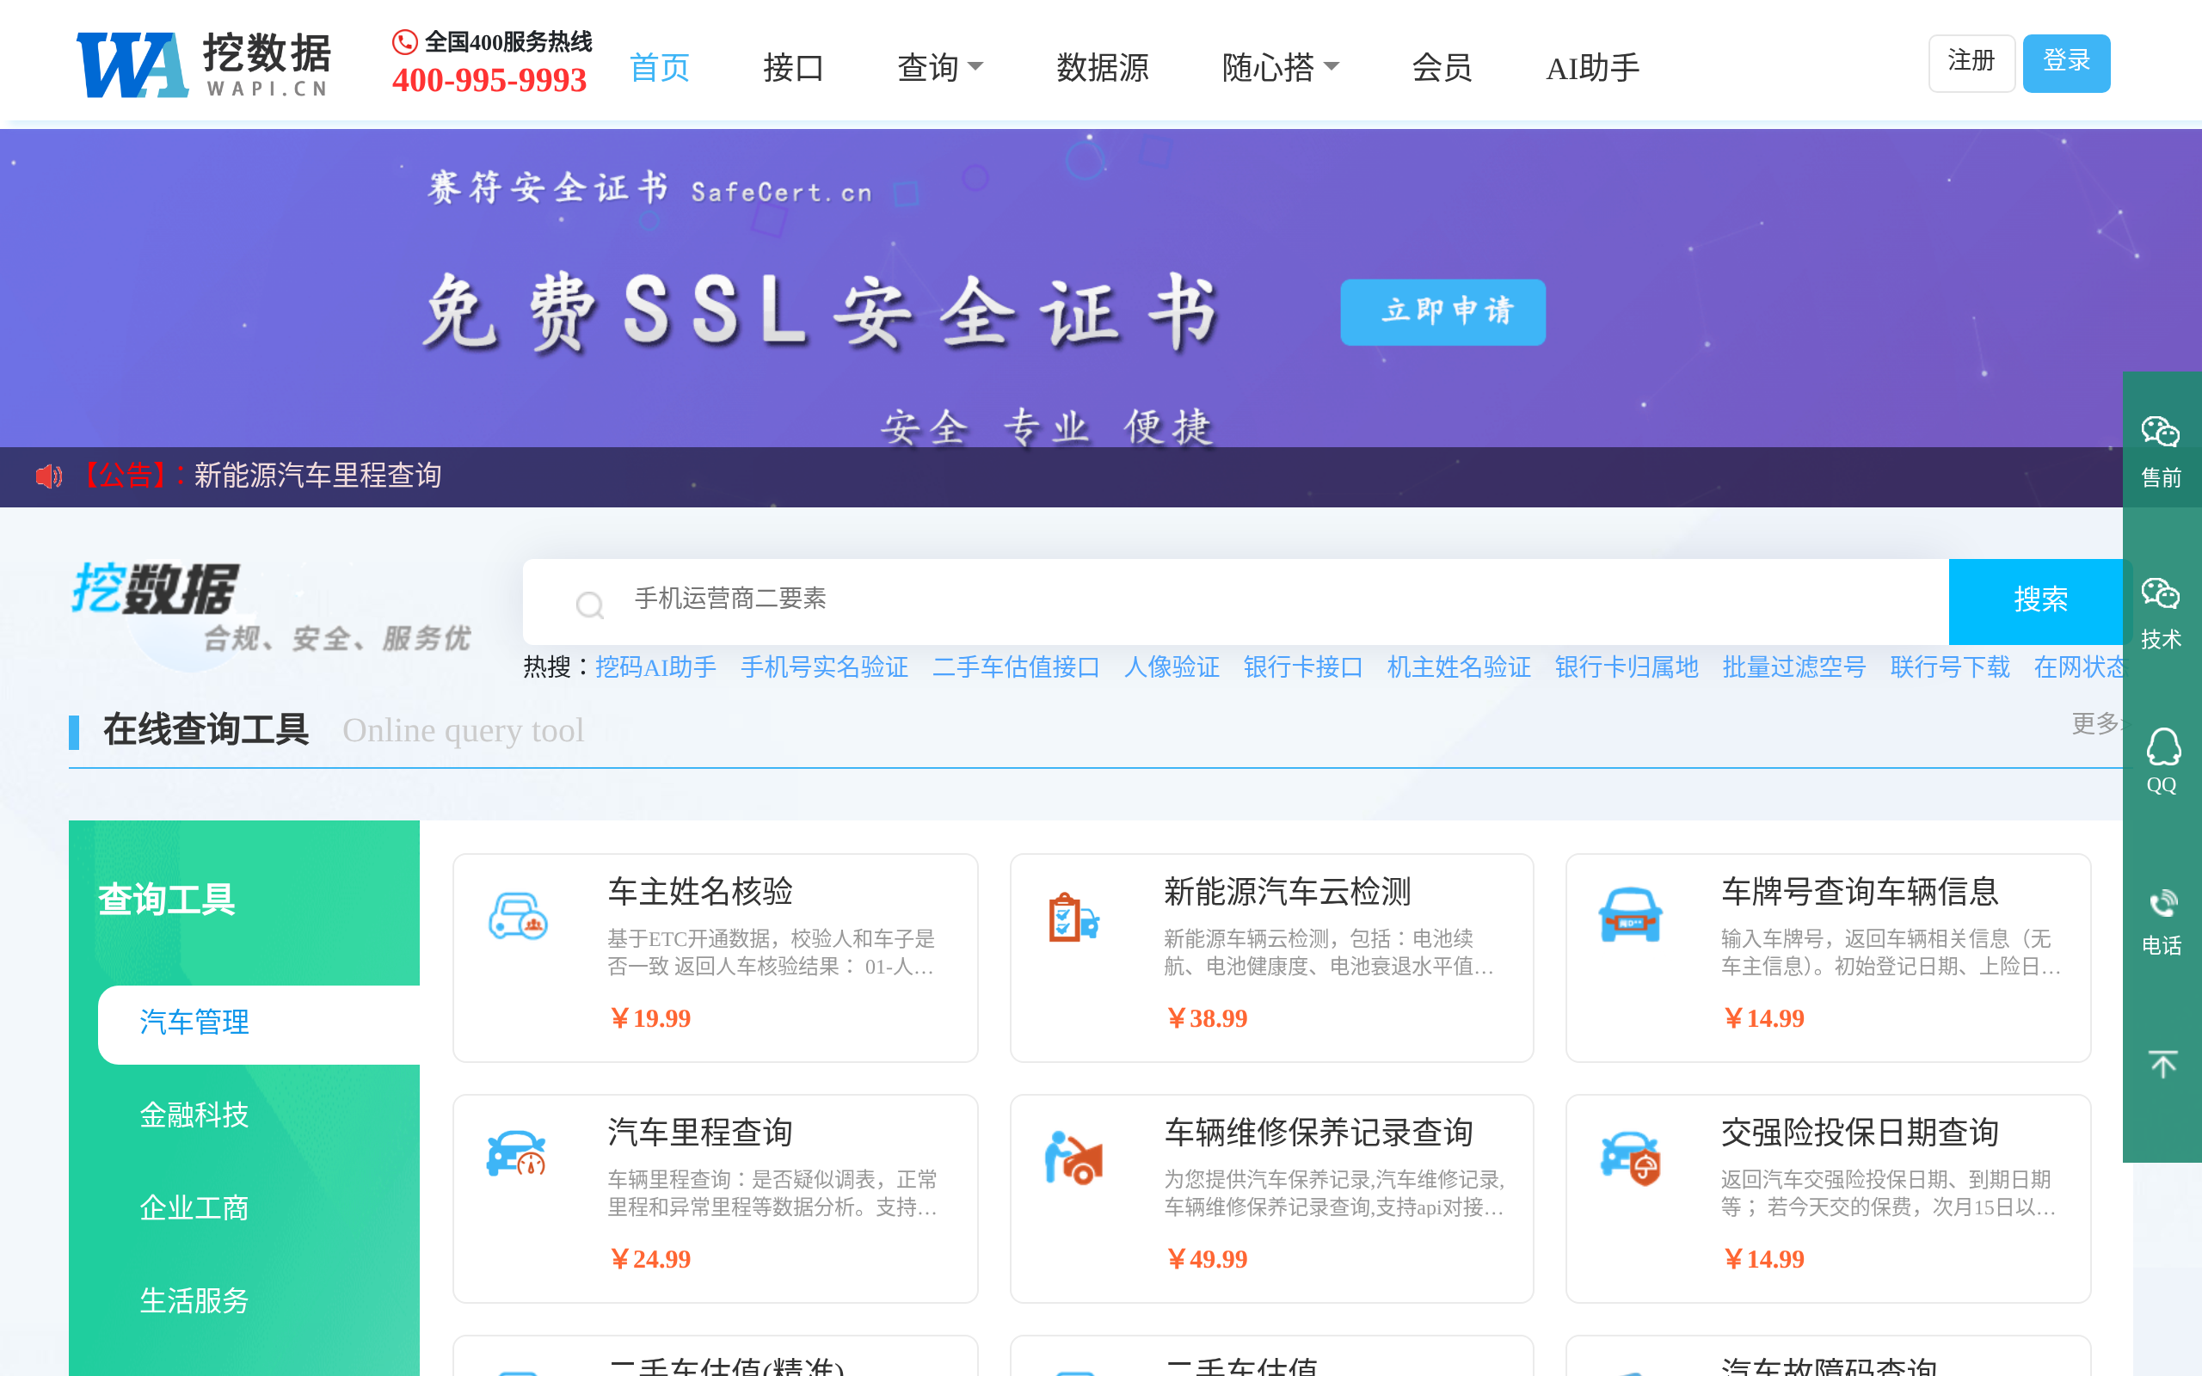Click hot search link 联行号下载
Image resolution: width=2202 pixels, height=1376 pixels.
[x=1950, y=667]
